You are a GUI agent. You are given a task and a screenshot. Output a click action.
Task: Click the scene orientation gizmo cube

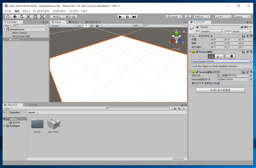pos(177,38)
